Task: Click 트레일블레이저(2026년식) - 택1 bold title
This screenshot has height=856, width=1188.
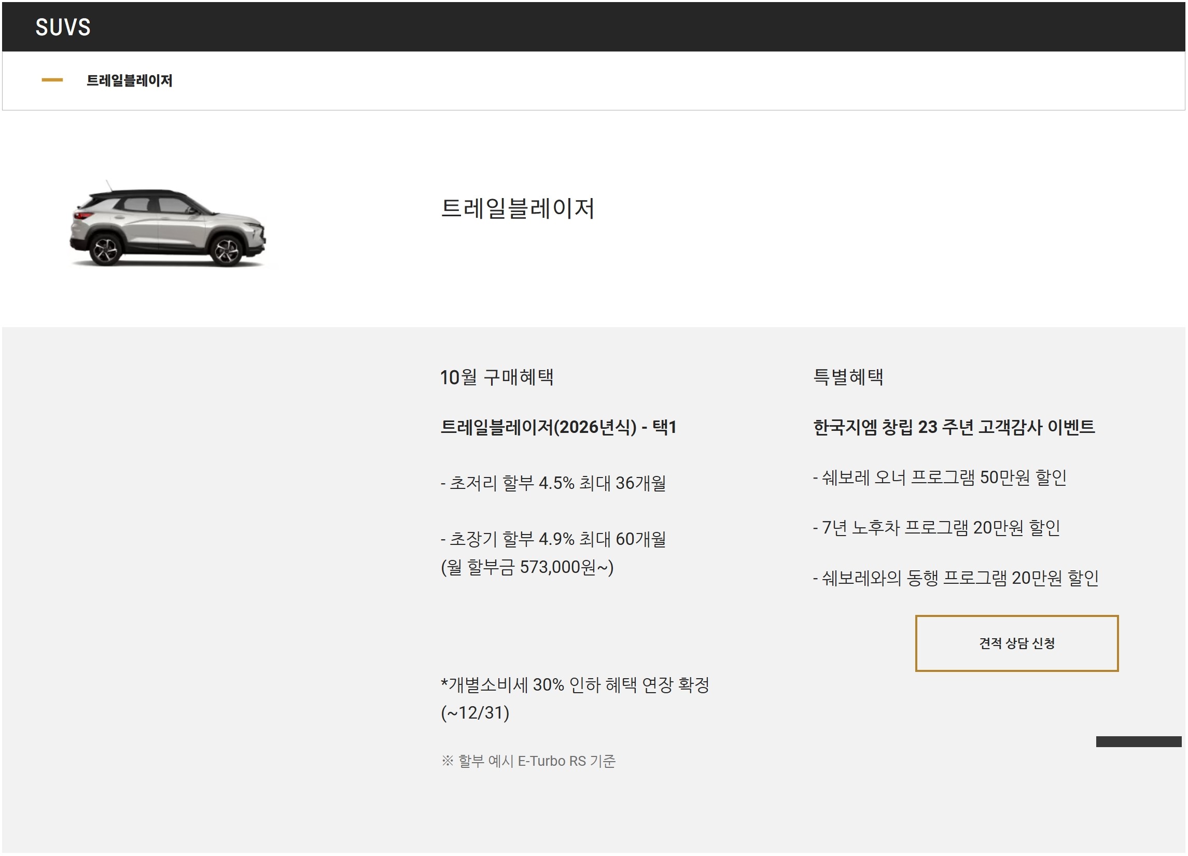Action: coord(558,427)
